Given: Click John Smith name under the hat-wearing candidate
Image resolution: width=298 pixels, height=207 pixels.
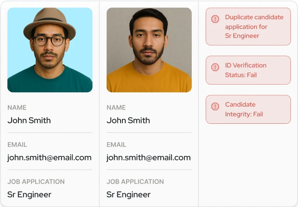Looking at the screenshot, I should click(x=29, y=121).
